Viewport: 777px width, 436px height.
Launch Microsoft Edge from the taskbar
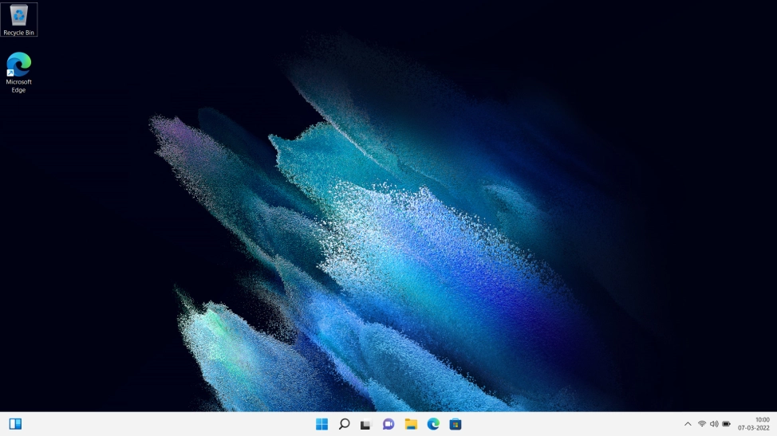pos(433,424)
